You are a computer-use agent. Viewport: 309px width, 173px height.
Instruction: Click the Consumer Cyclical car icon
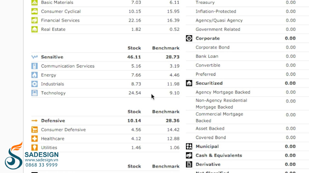point(34,11)
